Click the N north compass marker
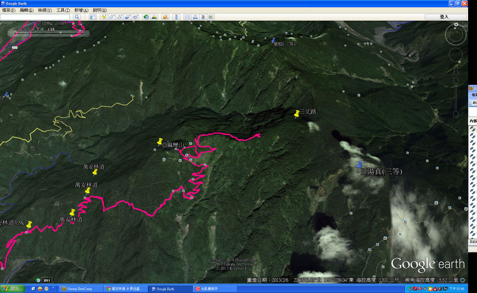The image size is (477, 293). pyautogui.click(x=456, y=24)
